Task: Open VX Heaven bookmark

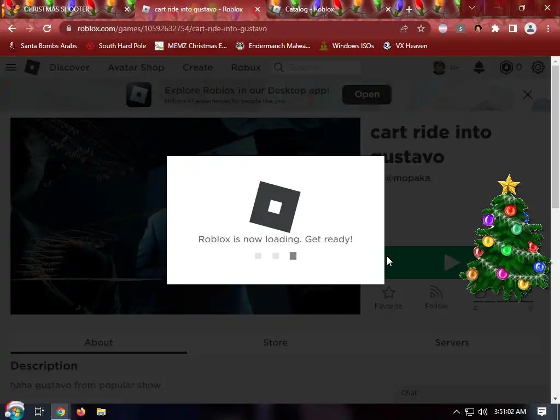Action: click(405, 46)
